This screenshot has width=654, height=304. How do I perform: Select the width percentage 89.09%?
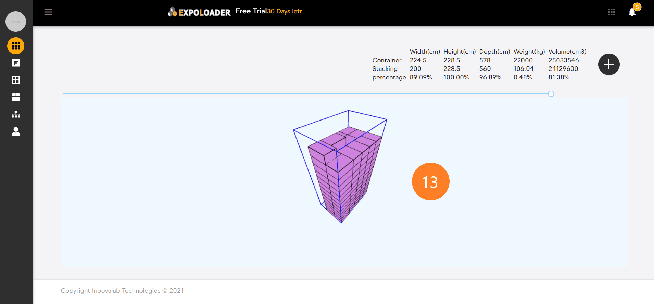click(421, 77)
